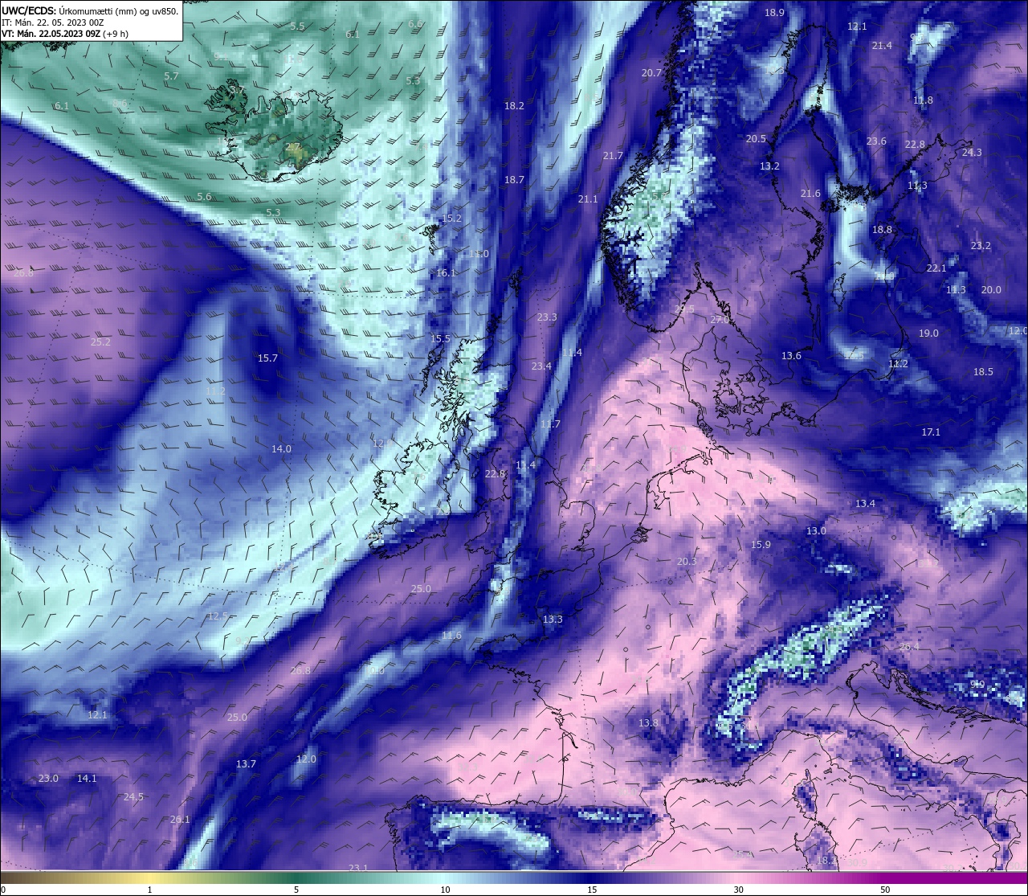Select the 13.8 value over France
This screenshot has width=1028, height=896.
[648, 723]
